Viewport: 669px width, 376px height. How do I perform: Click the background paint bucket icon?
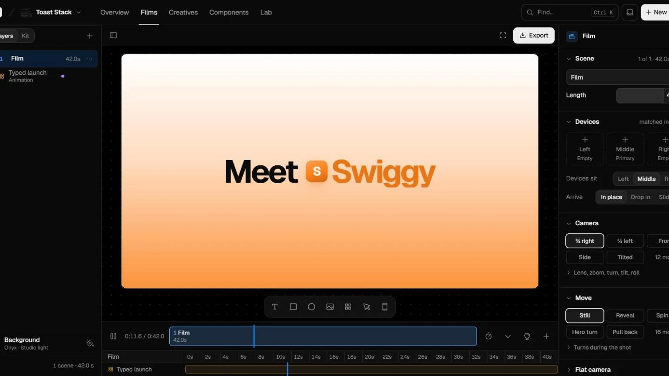pos(90,343)
